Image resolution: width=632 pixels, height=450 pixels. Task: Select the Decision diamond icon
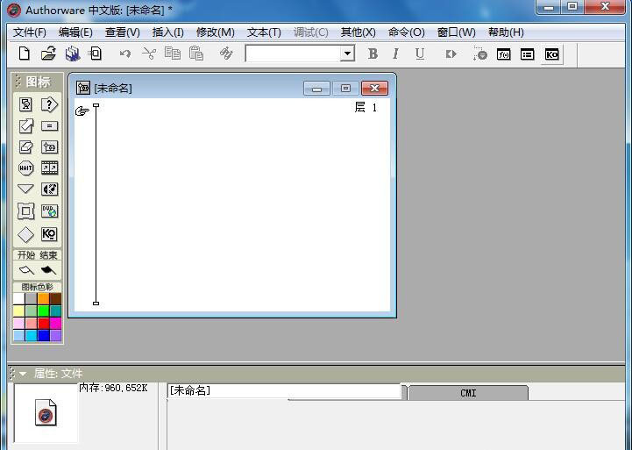click(25, 235)
